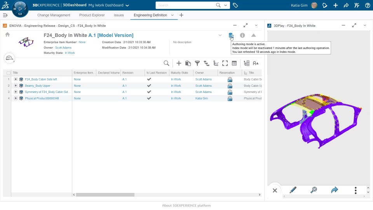Click the Paste clipboard icon
Screen dimensions: 373x210
point(188,63)
